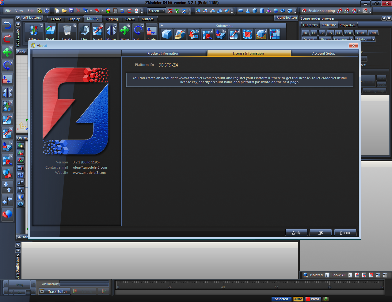The image size is (392, 302).
Task: Expand the Motion dropdown arrow
Action: (373, 39)
